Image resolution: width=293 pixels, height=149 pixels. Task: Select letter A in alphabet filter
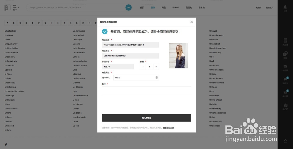(8, 23)
